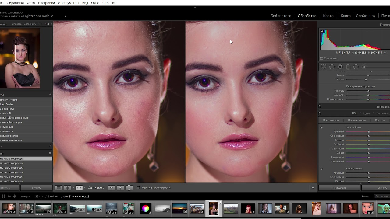Select the graduated filter tool
The width and height of the screenshot is (390, 219).
pos(348,67)
